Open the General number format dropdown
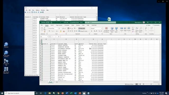169x95 pixels. 101,28
